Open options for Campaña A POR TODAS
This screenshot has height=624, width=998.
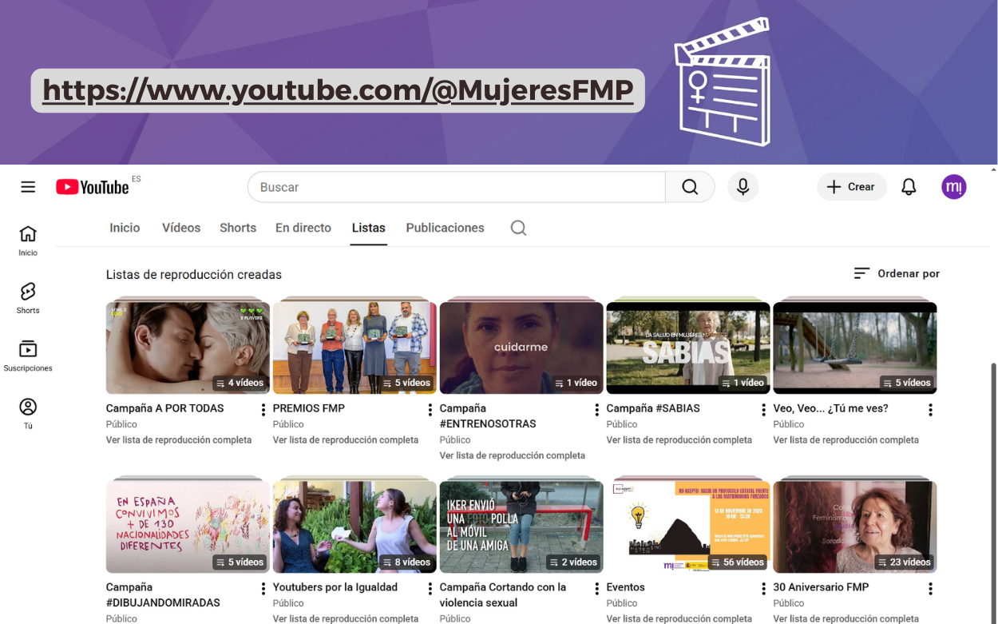pos(263,410)
